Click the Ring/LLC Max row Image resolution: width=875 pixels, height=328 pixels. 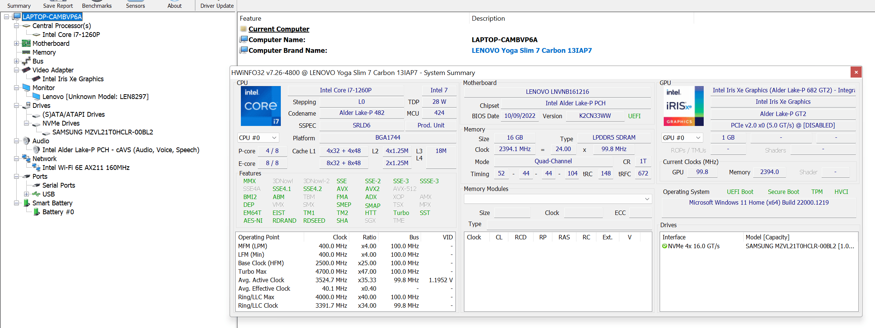coord(345,297)
